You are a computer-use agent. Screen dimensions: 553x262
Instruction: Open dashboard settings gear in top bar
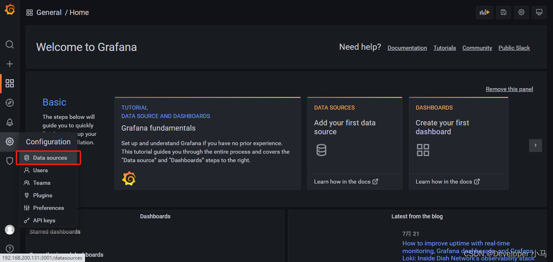coord(521,13)
